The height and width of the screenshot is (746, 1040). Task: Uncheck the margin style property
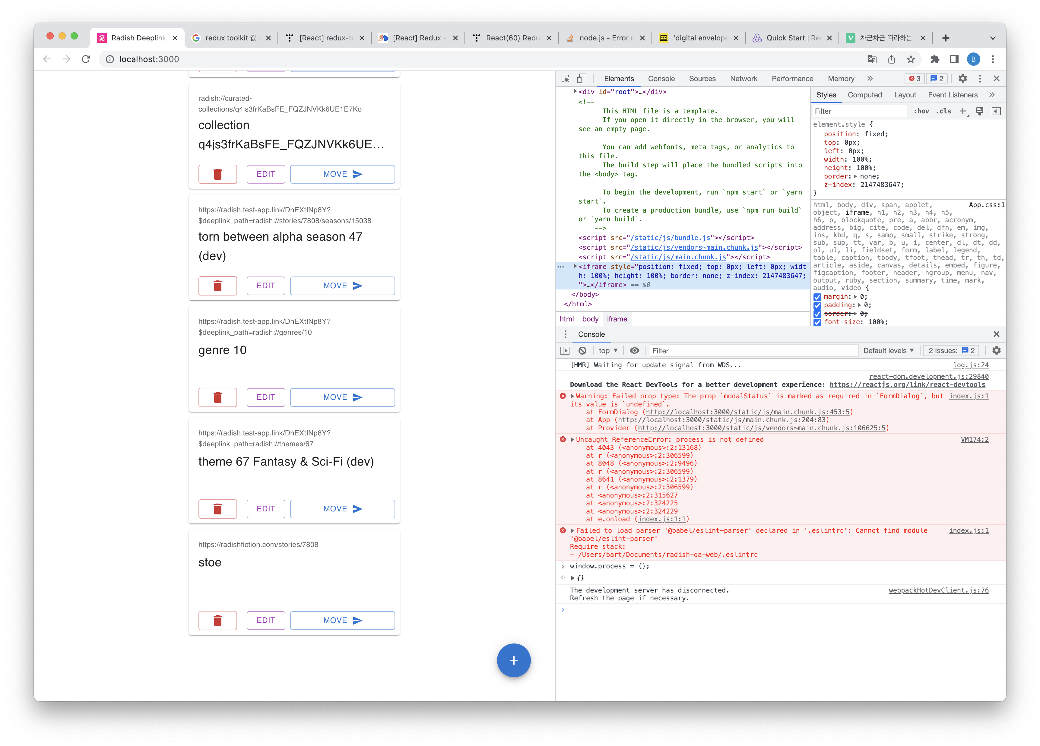click(817, 297)
